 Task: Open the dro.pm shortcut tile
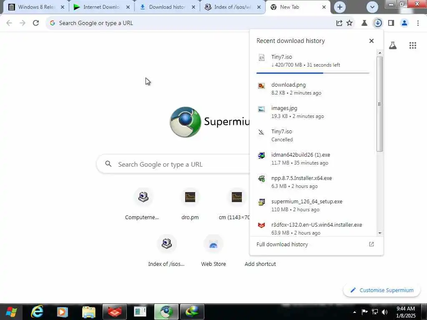point(190,203)
